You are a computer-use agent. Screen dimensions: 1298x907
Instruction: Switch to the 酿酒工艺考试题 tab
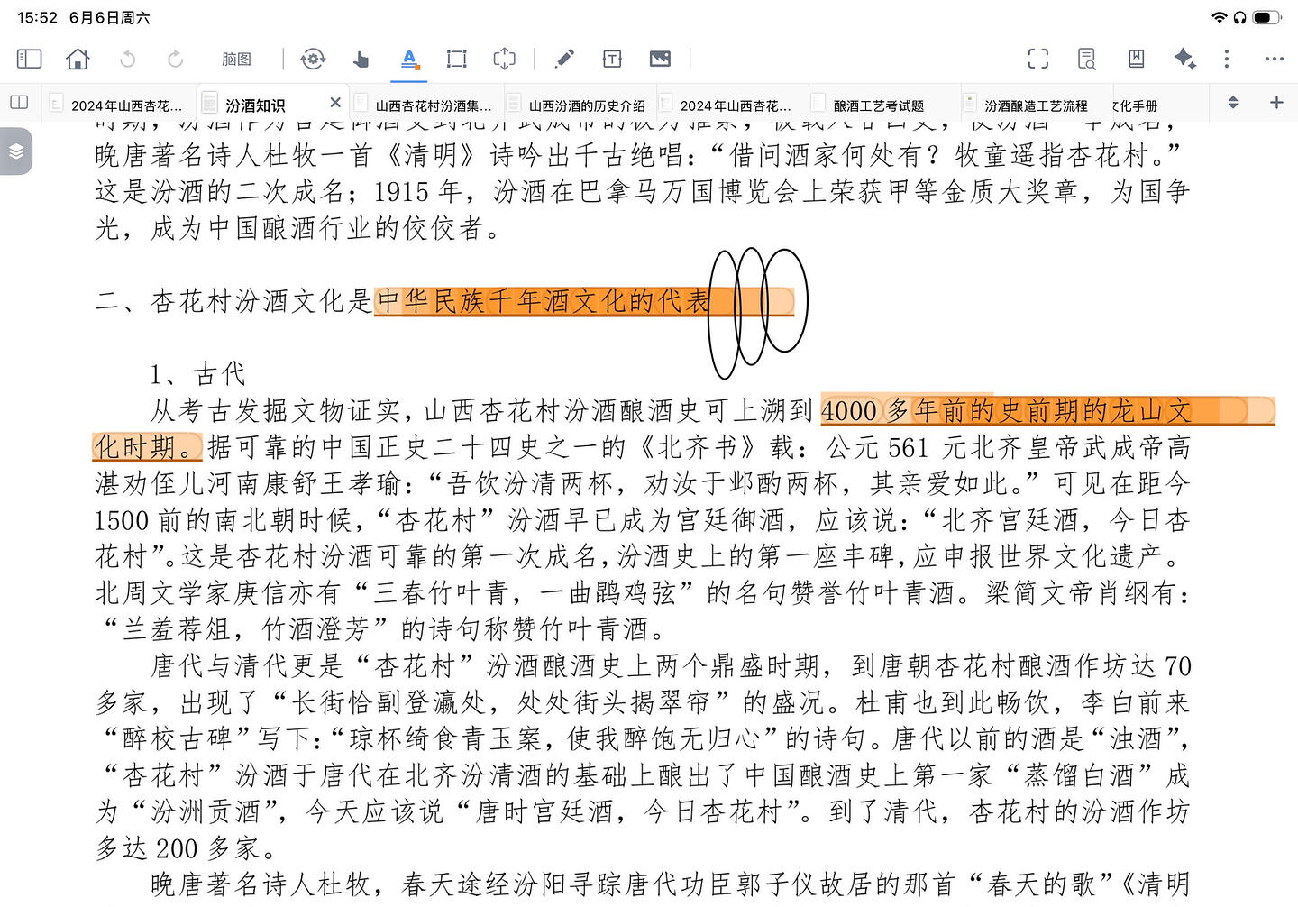pos(879,105)
